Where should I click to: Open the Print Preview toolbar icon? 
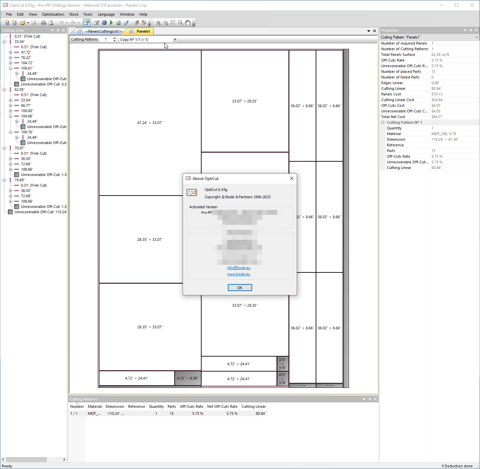[x=51, y=23]
